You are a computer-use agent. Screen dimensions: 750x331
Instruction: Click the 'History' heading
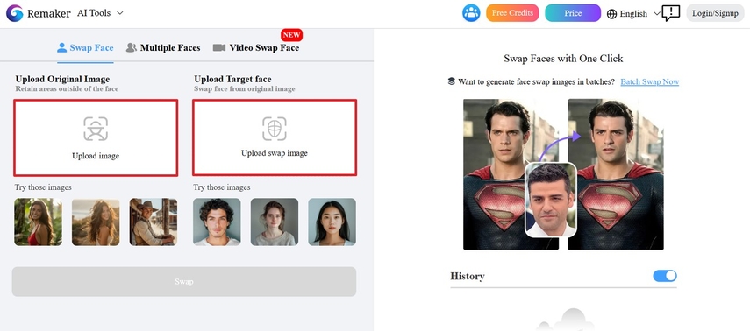tap(468, 276)
